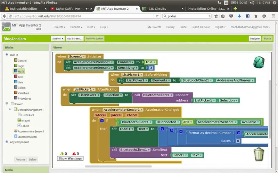Reload the page with refresh icon
This screenshot has height=173, width=278.
coord(157,16)
